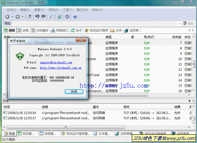197x143 pixels.
Task: Sort the log by 时间 column
Action: pyautogui.click(x=7, y=107)
